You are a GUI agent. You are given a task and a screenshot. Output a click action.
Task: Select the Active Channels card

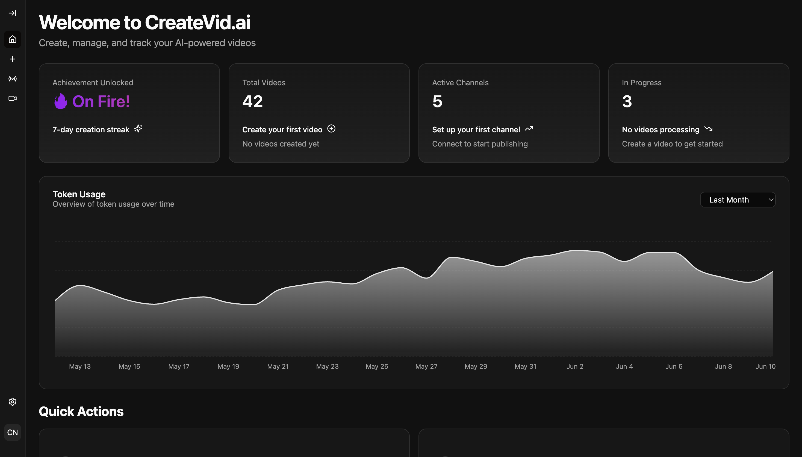[509, 113]
